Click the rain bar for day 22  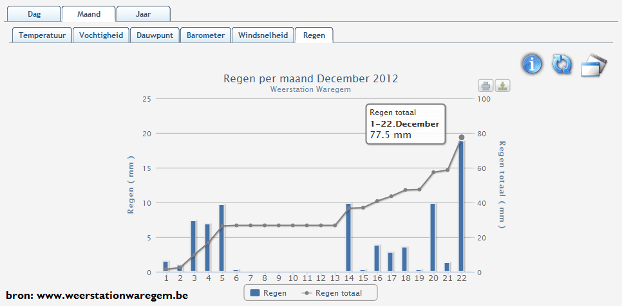click(461, 207)
